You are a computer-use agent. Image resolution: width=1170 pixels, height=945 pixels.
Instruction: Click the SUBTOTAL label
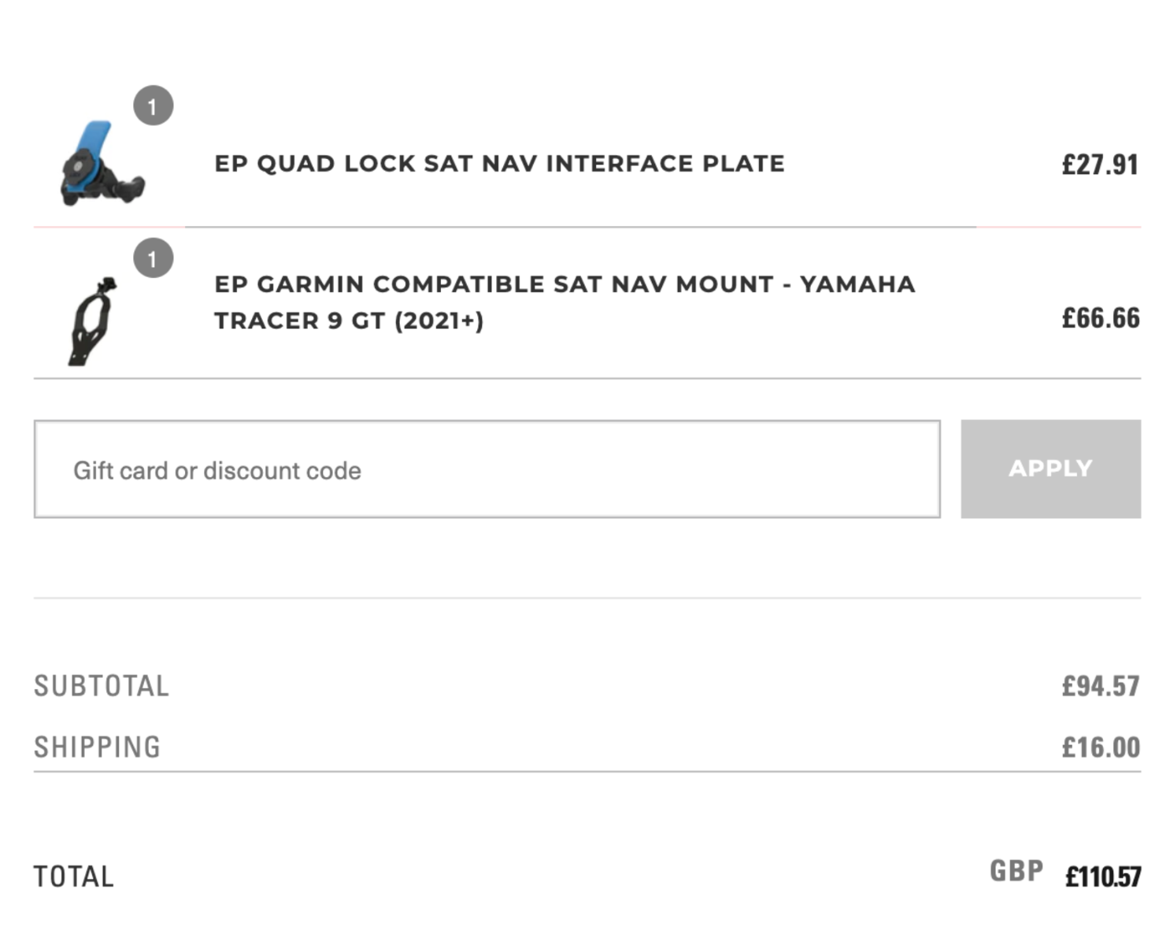pos(102,686)
